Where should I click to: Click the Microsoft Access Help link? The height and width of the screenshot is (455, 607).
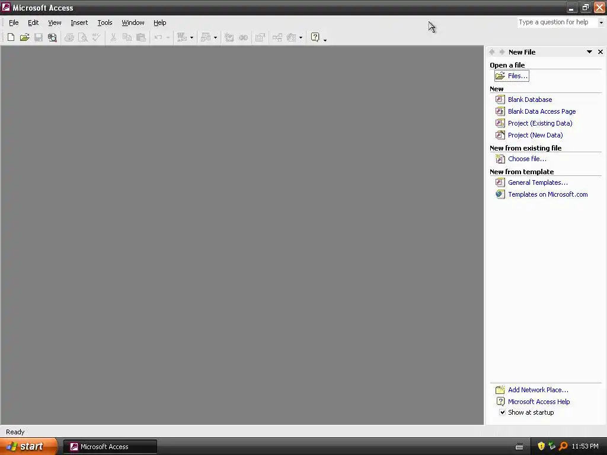(539, 402)
